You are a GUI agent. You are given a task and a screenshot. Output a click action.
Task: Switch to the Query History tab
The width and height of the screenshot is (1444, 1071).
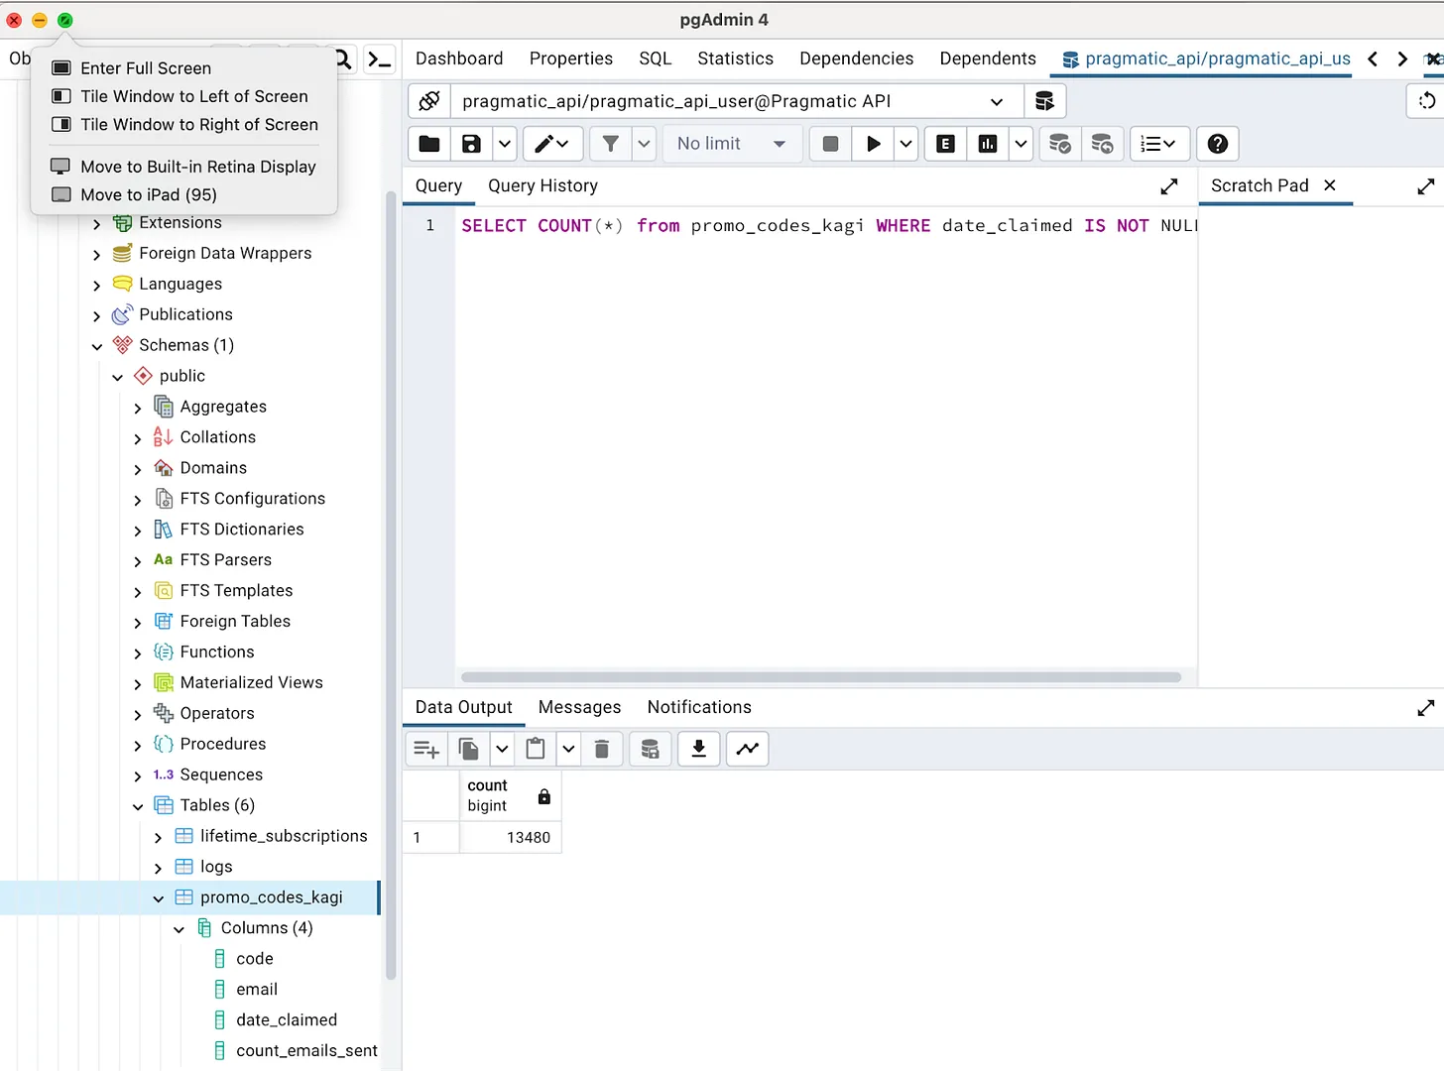pos(542,185)
